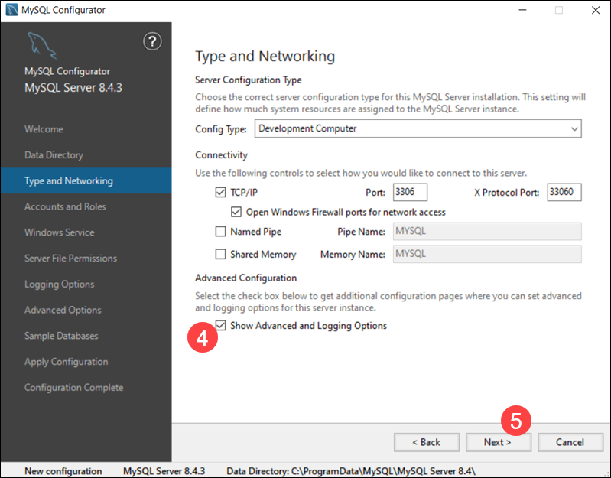Uncheck Show Advanced and Logging Options
The width and height of the screenshot is (611, 478).
coord(221,326)
